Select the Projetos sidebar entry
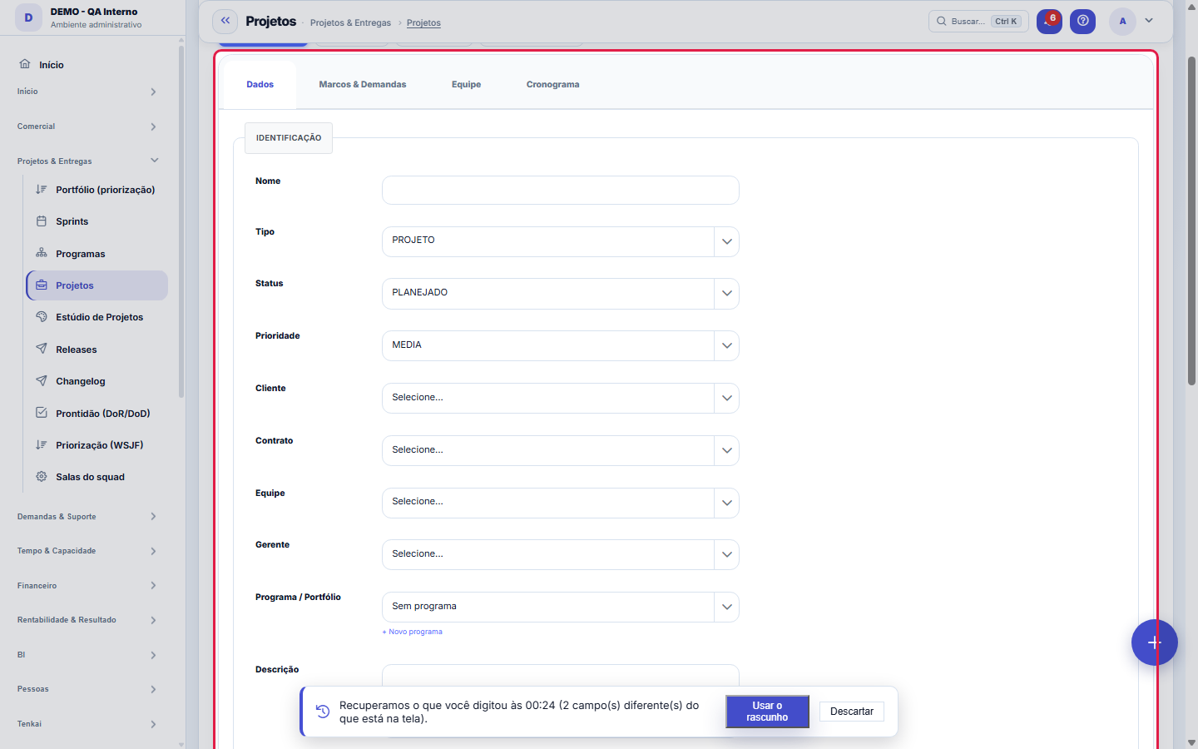The height and width of the screenshot is (749, 1198). 97,285
